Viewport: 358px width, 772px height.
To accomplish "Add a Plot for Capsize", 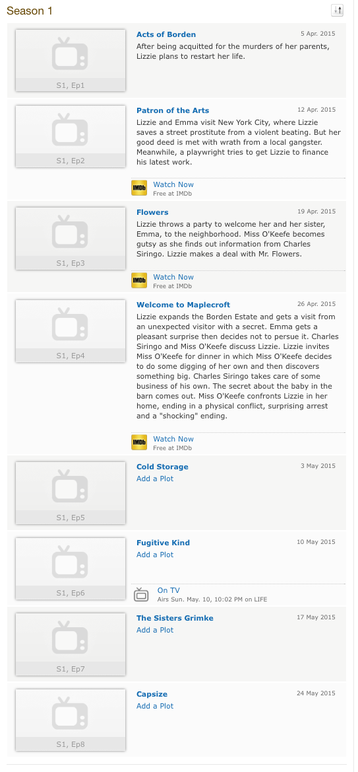I will (x=155, y=706).
